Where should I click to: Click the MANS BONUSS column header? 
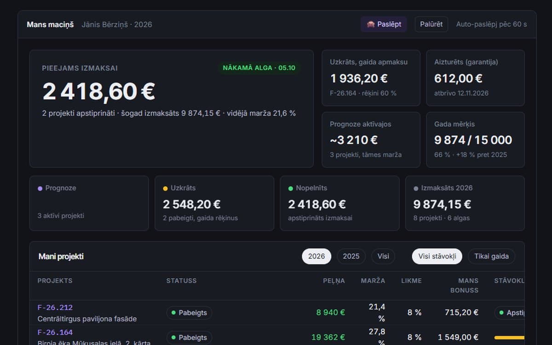pyautogui.click(x=464, y=286)
